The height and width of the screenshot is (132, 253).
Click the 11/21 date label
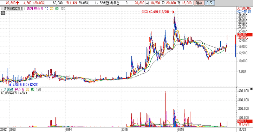point(242,130)
